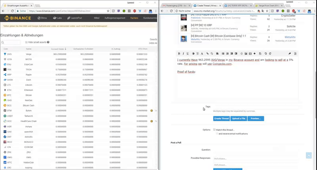Open Karriere in Binance header
Viewport: 317px width, 170px height.
click(134, 18)
